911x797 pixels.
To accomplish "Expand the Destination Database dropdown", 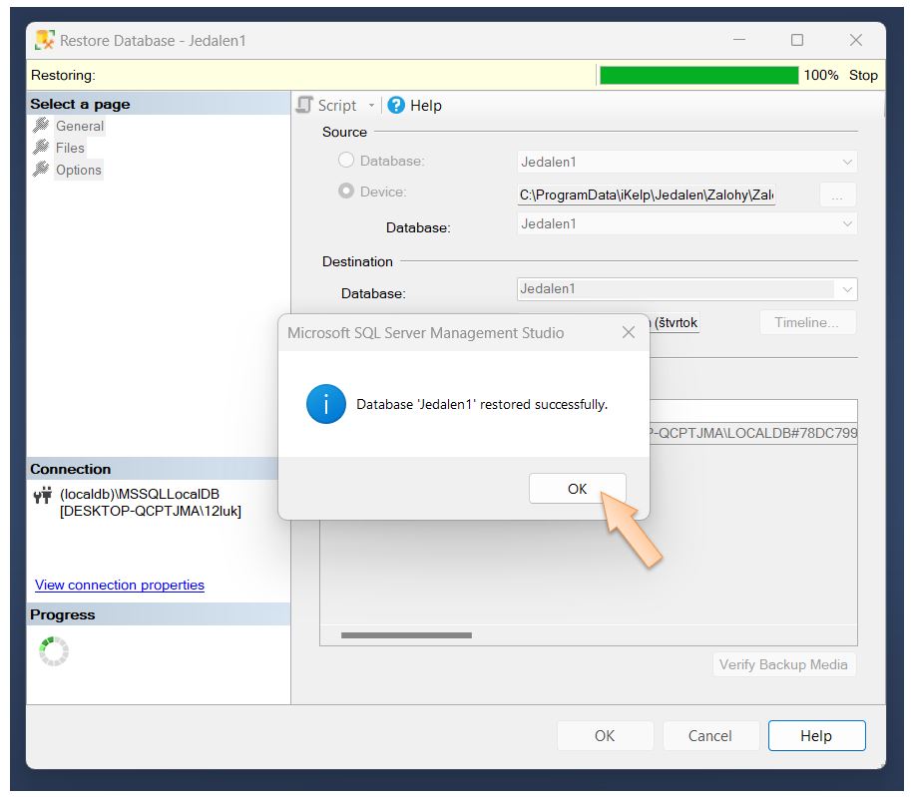I will (847, 289).
